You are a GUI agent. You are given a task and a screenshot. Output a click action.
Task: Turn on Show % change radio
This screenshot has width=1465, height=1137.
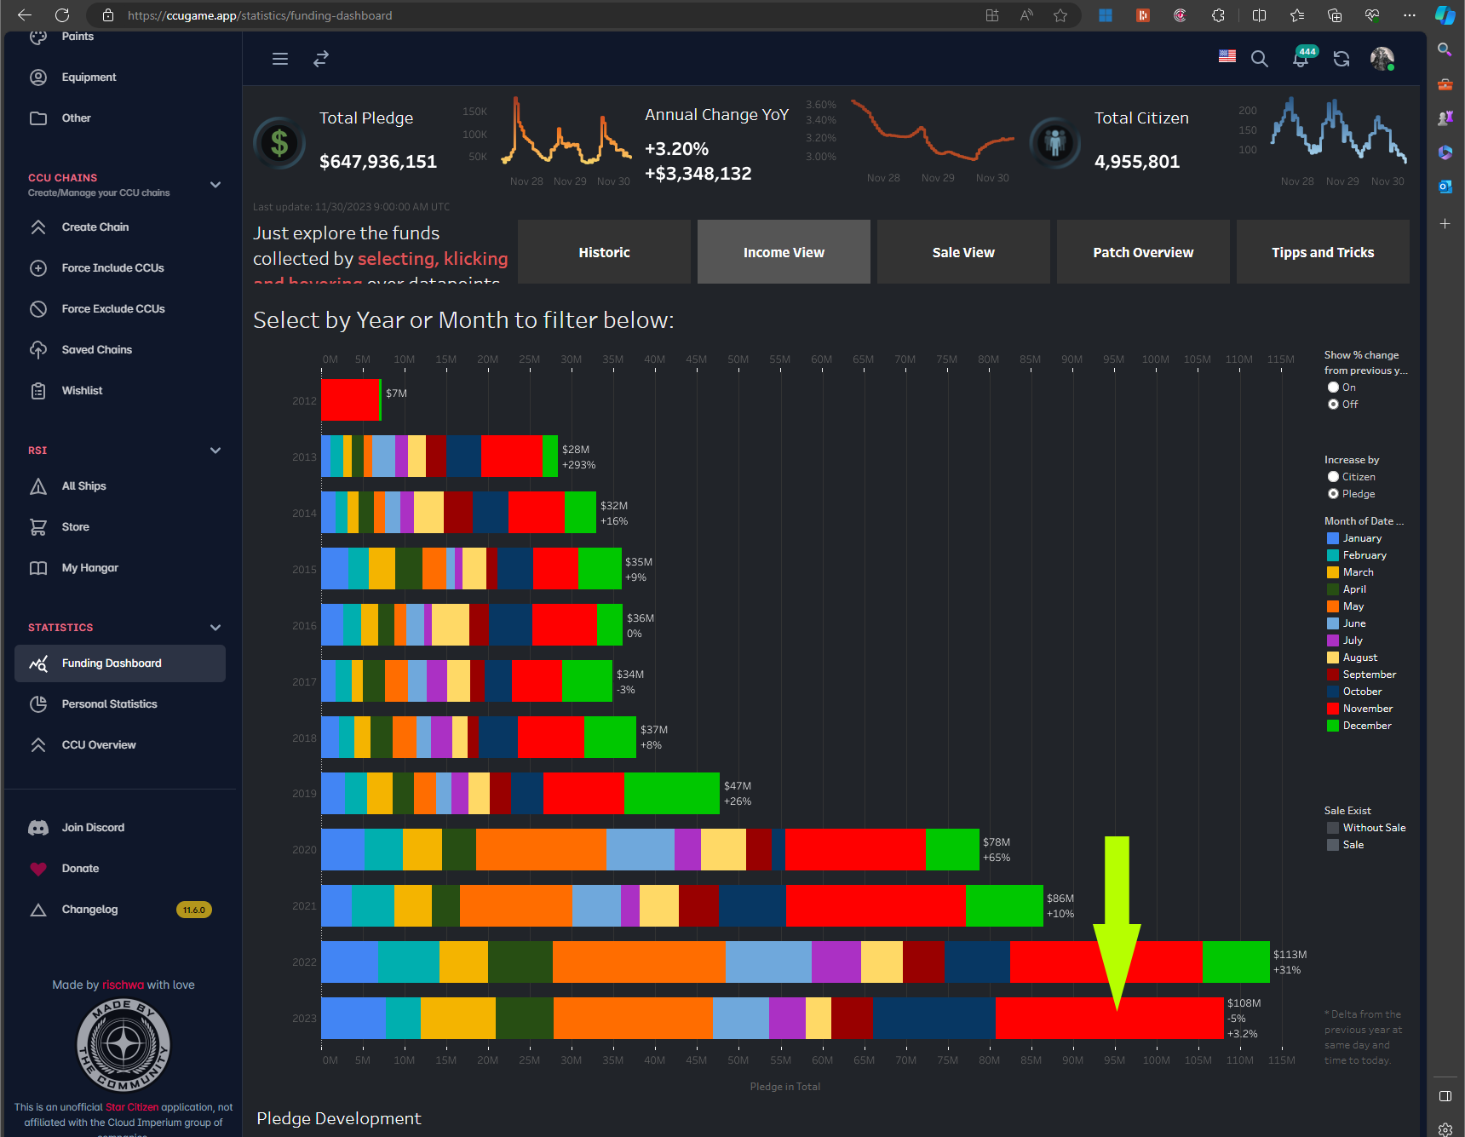tap(1333, 388)
